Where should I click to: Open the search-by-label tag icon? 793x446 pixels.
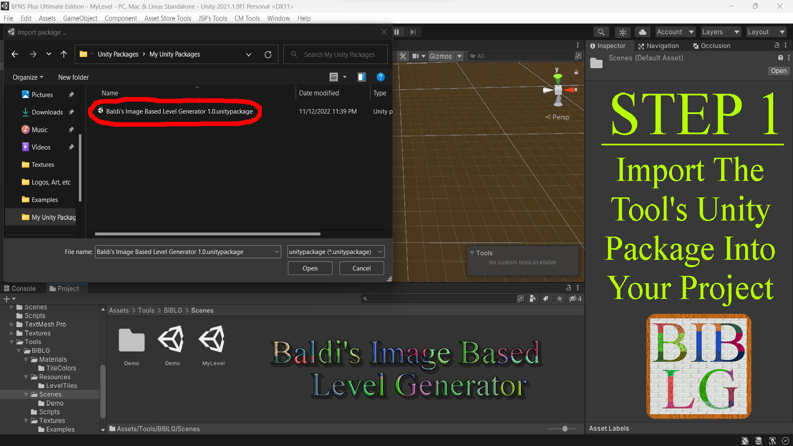[x=546, y=299]
